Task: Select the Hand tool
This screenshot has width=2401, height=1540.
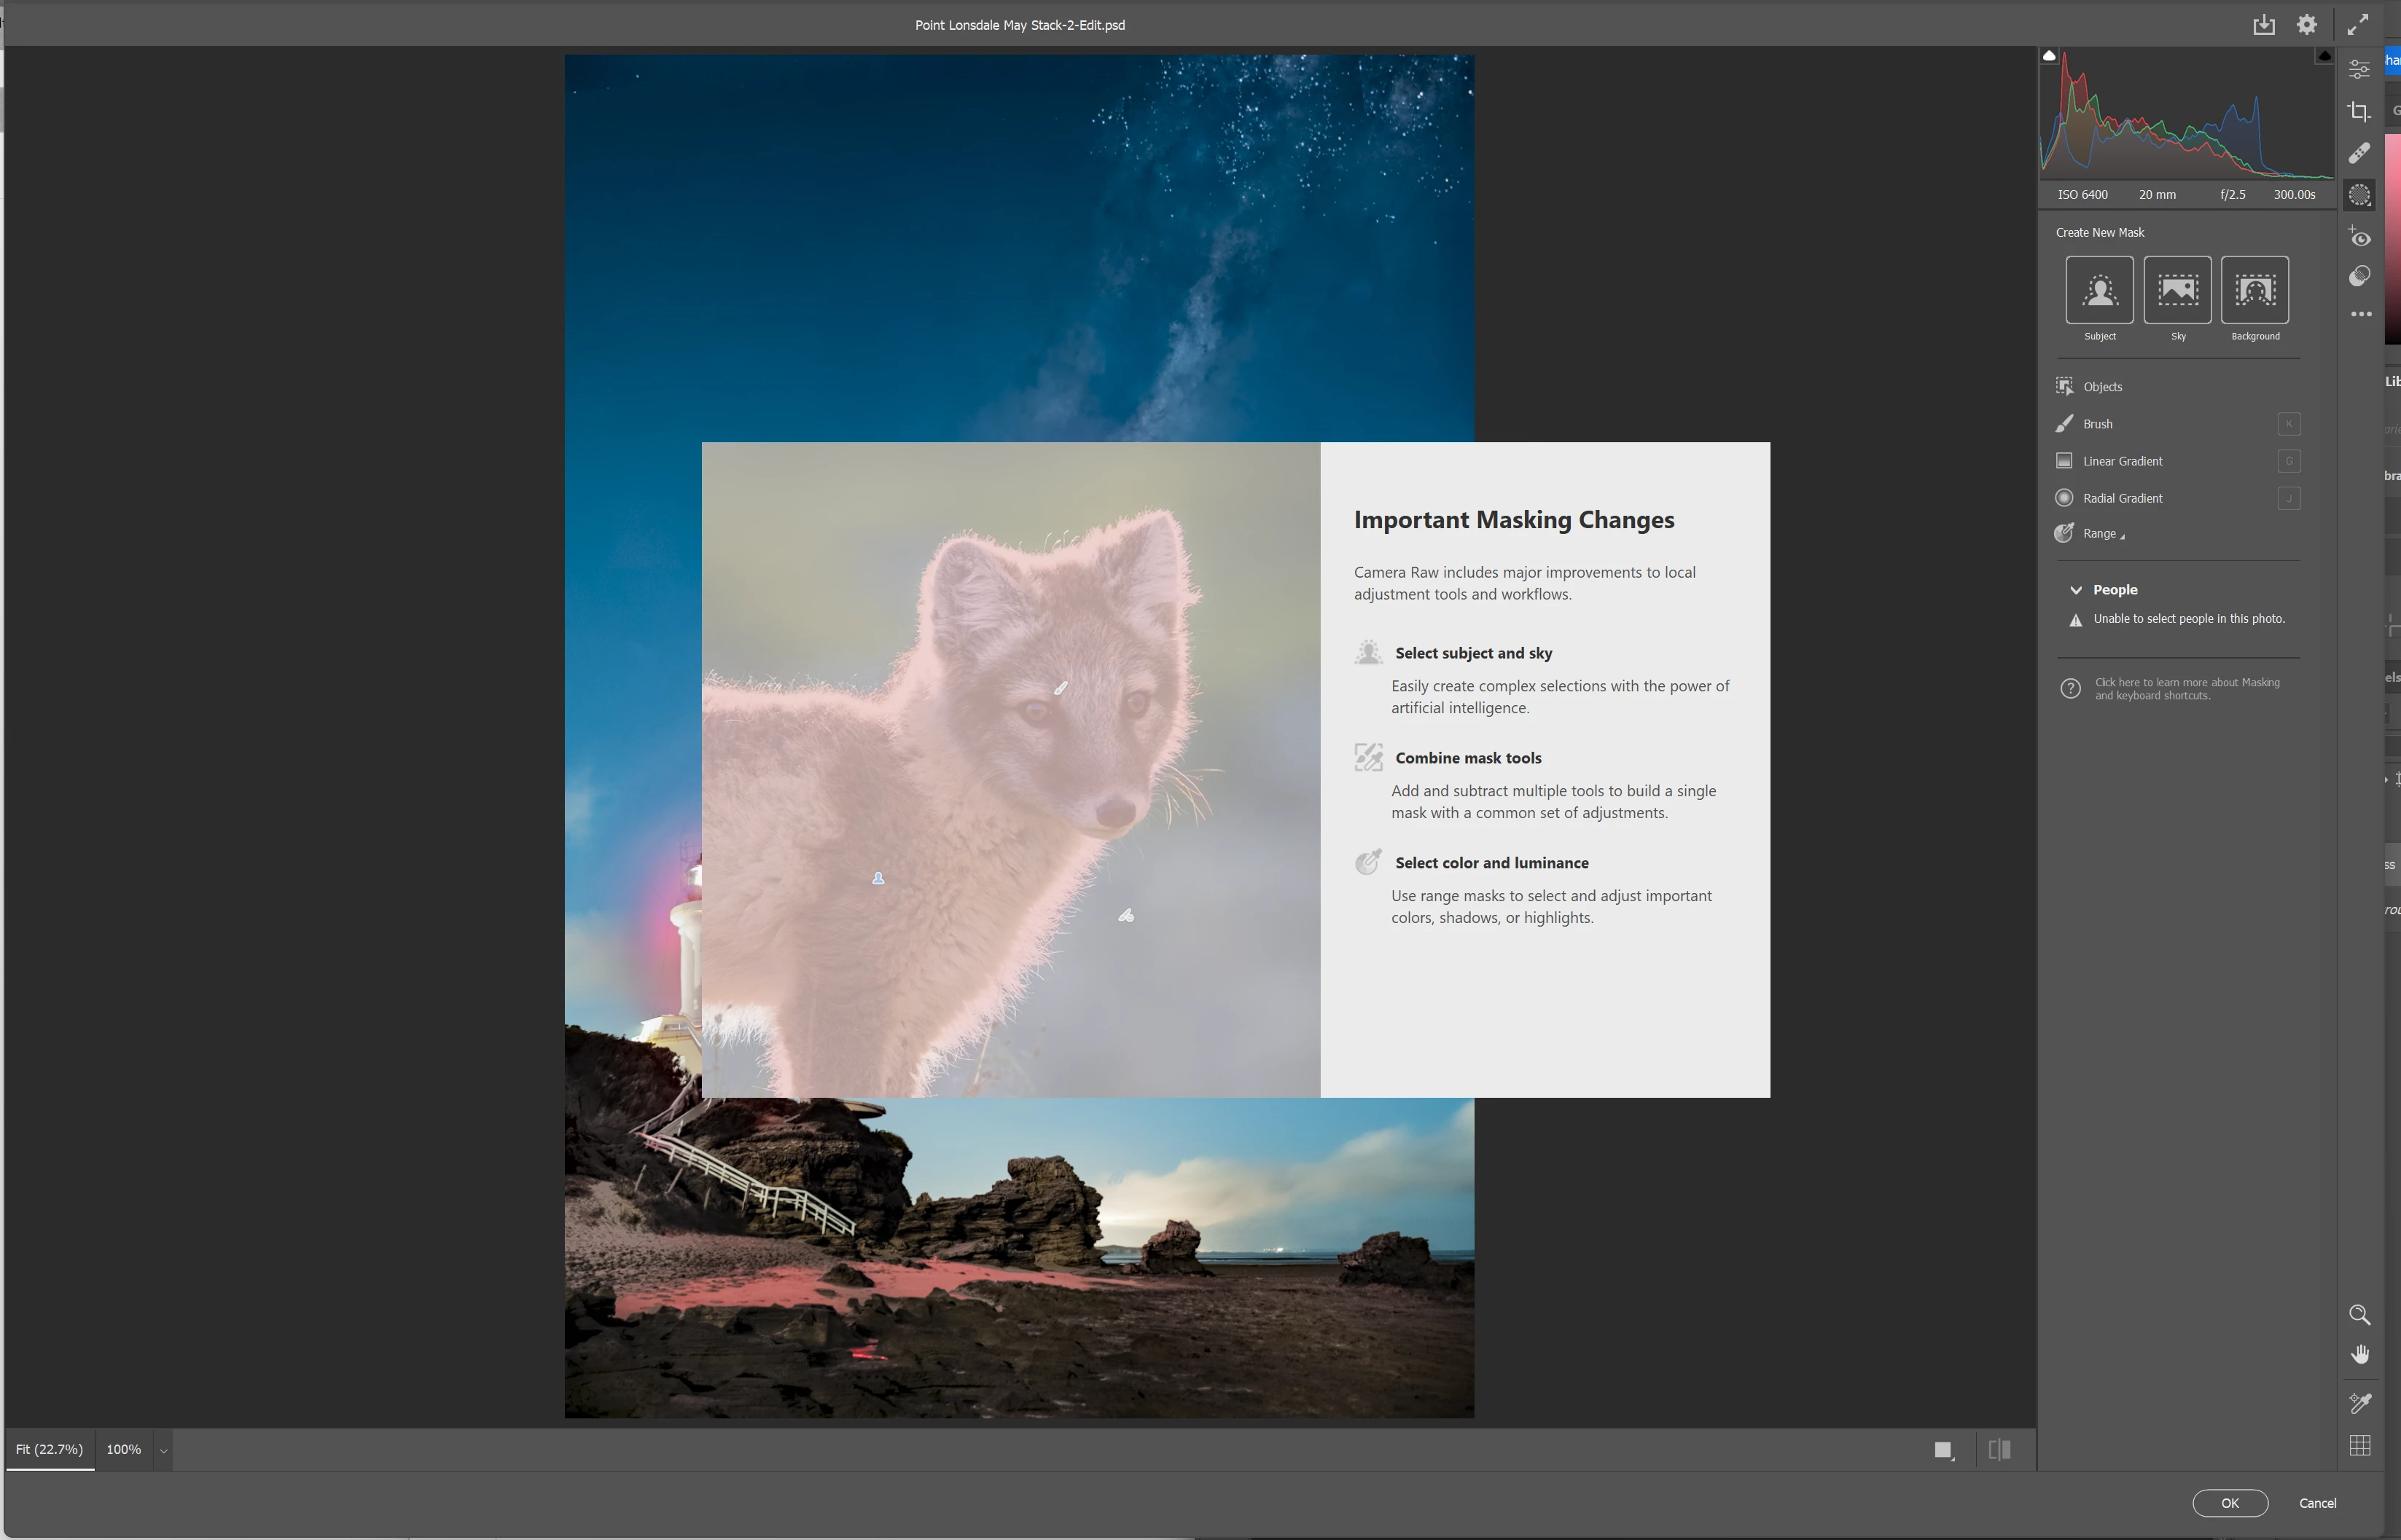Action: tap(2359, 1354)
